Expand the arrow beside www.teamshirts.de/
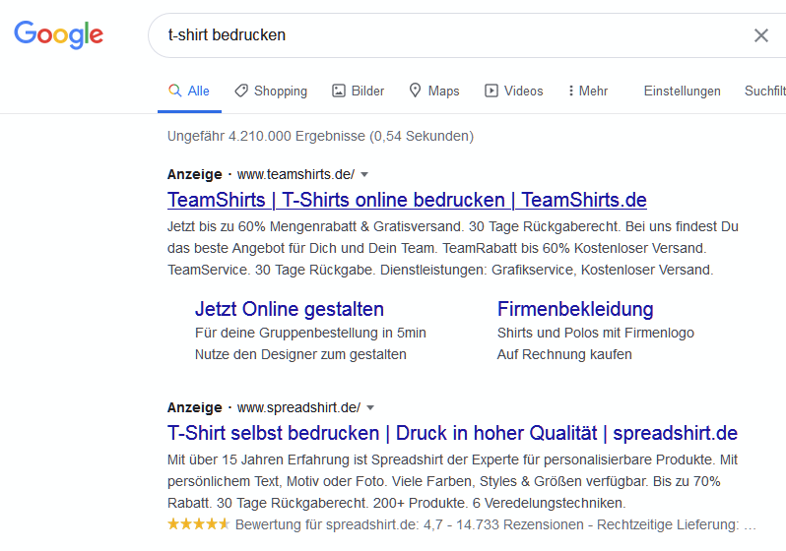Viewport: 786px width, 551px height. tap(364, 175)
